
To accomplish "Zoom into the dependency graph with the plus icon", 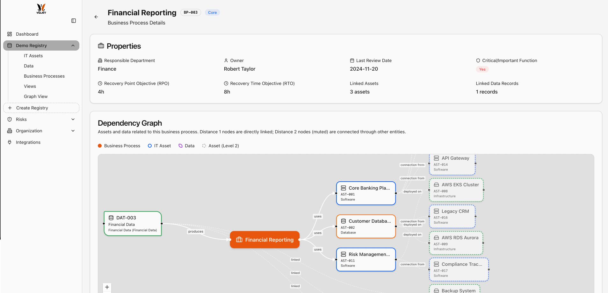I will click(107, 287).
